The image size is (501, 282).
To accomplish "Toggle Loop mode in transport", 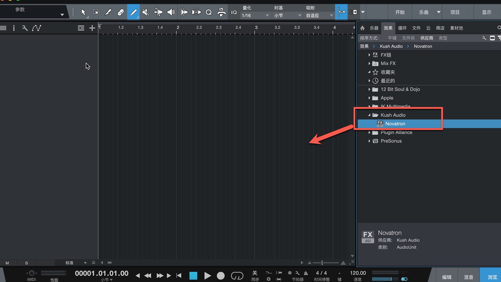I will [x=237, y=275].
